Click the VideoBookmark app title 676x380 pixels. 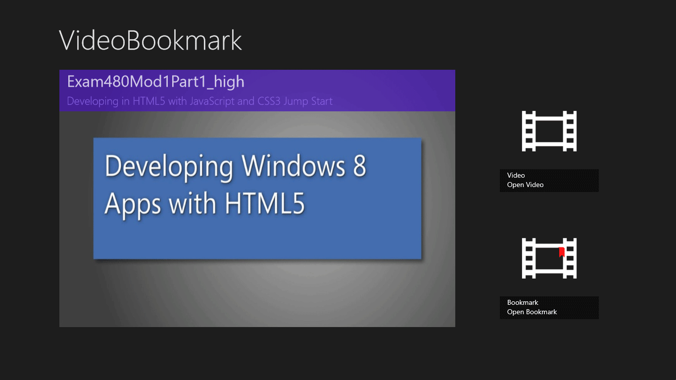tap(150, 40)
